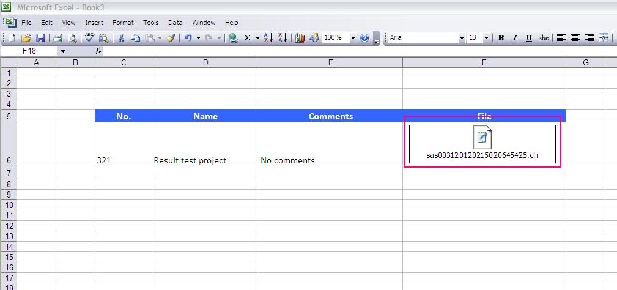Undo the last action
Viewport: 617px width, 290px height.
tap(188, 38)
